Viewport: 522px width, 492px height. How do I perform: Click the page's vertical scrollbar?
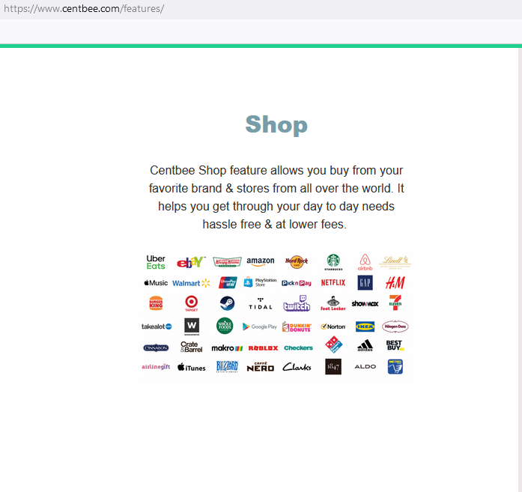tap(520, 270)
